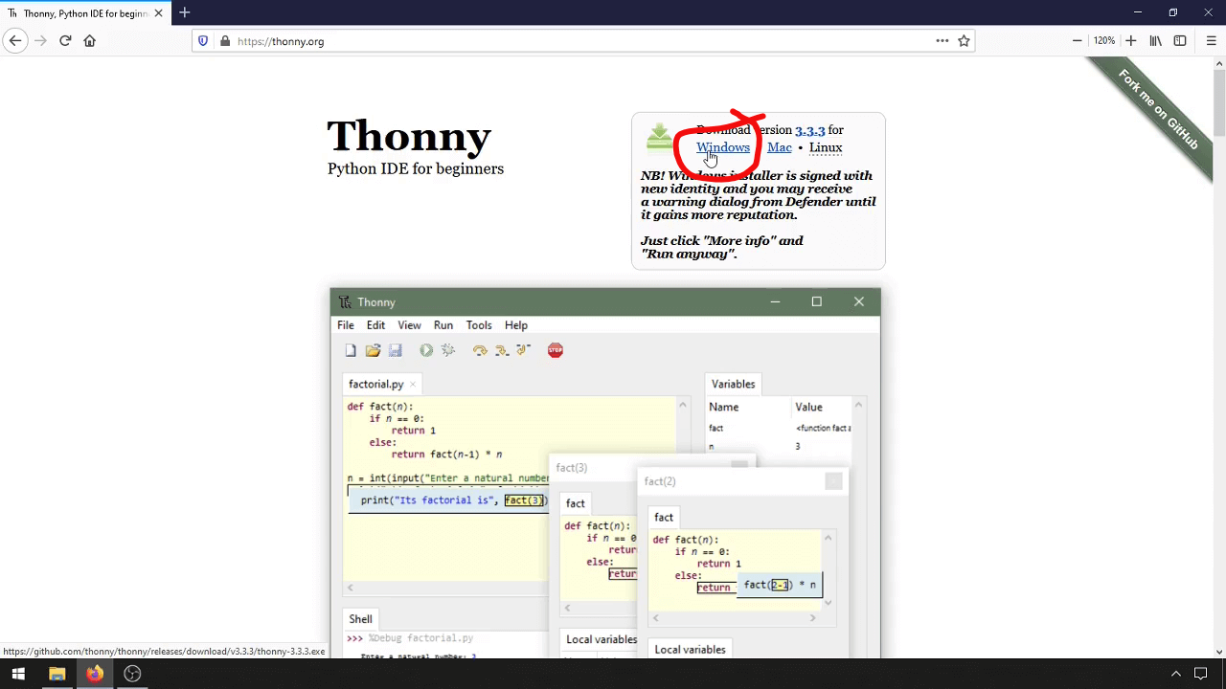
Task: Click the vertical scrollbar thumb
Action: [1219, 103]
